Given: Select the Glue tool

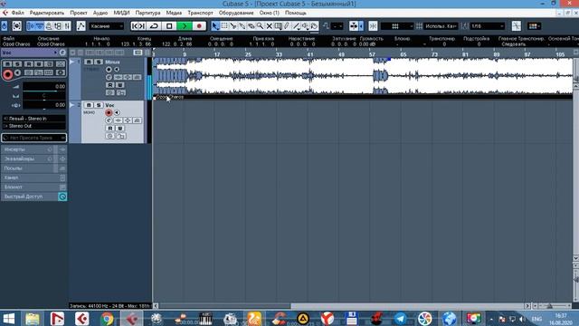Looking at the screenshot, I should tap(242, 26).
